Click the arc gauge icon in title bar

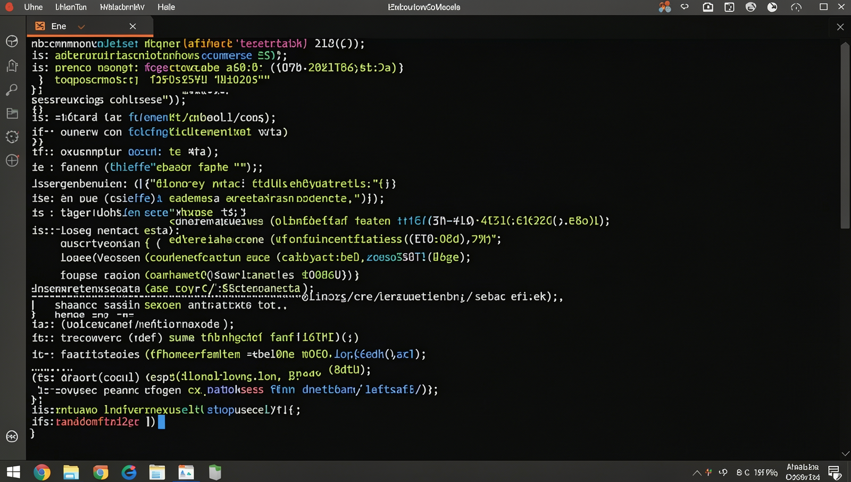[796, 7]
